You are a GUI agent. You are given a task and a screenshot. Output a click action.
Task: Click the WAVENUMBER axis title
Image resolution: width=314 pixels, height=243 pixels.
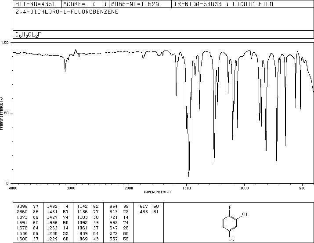coord(157,192)
